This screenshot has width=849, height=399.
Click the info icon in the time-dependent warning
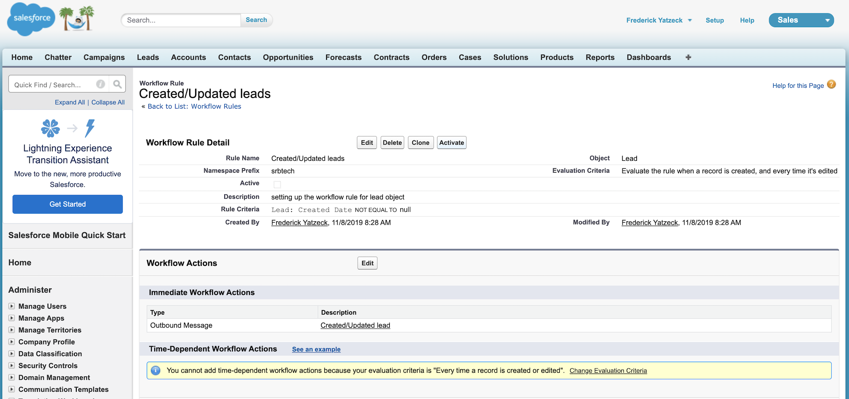click(x=156, y=371)
